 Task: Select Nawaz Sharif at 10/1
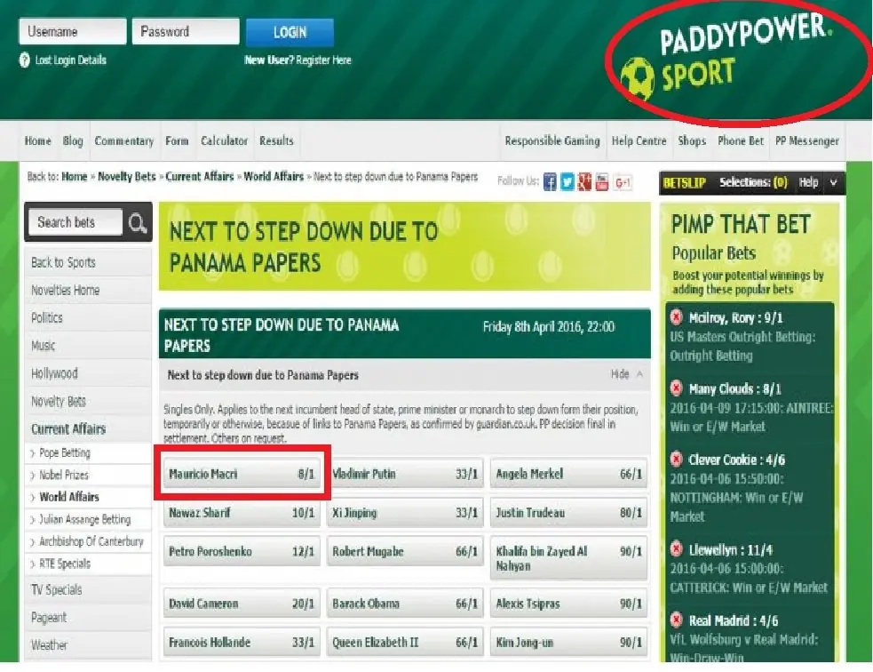point(242,513)
